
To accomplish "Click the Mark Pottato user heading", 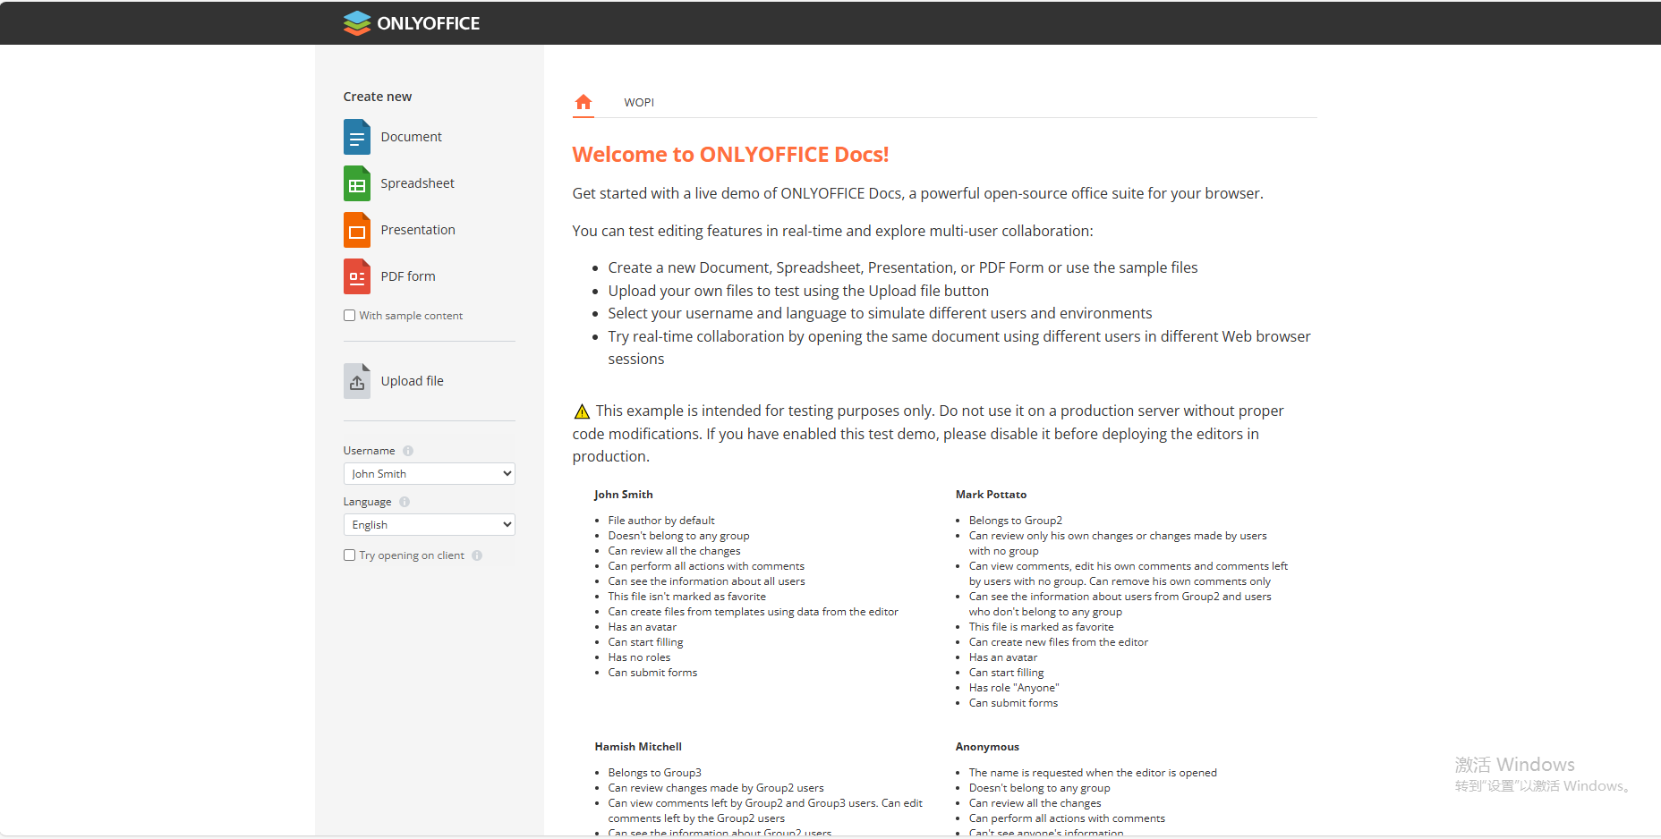I will (x=991, y=495).
